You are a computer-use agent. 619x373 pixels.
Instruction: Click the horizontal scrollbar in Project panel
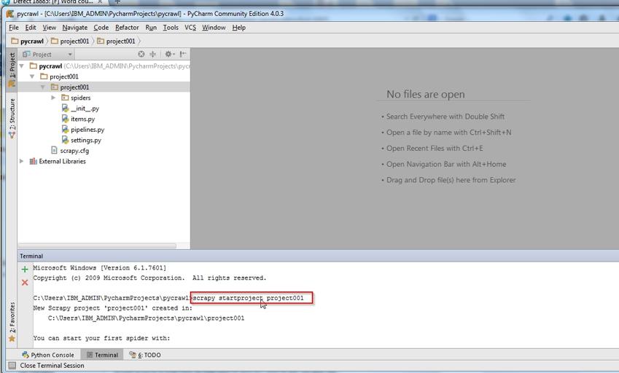point(97,246)
